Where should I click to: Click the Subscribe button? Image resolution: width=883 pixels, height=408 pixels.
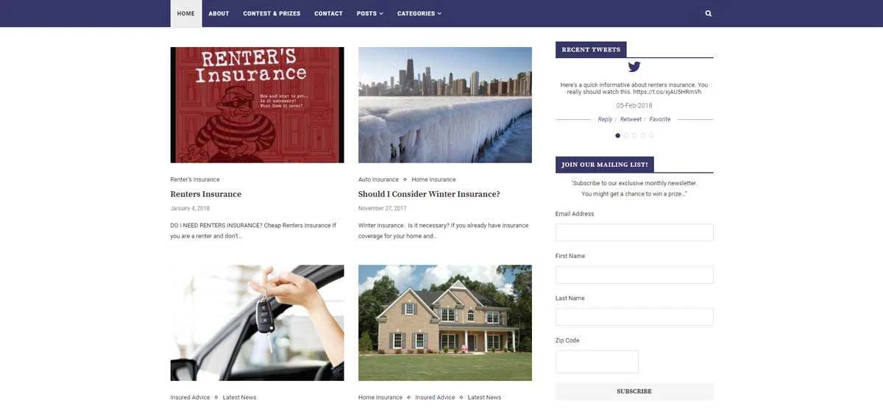pos(634,391)
